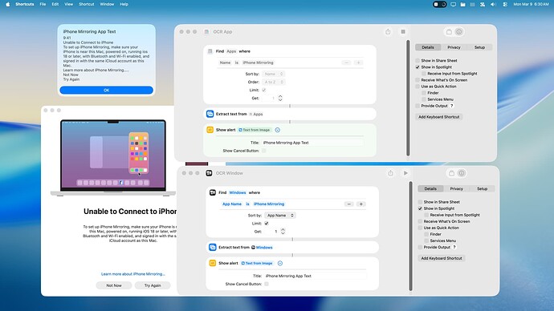Click the info details icon in OCR Window editor

pyautogui.click(x=462, y=173)
